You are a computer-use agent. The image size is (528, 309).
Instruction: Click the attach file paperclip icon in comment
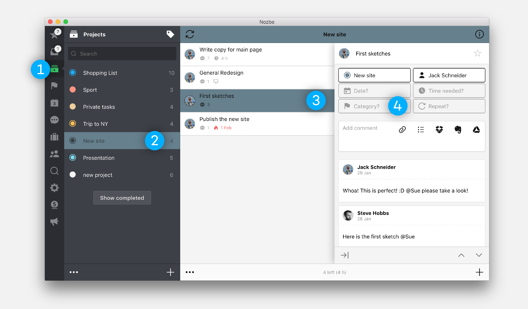tap(403, 129)
